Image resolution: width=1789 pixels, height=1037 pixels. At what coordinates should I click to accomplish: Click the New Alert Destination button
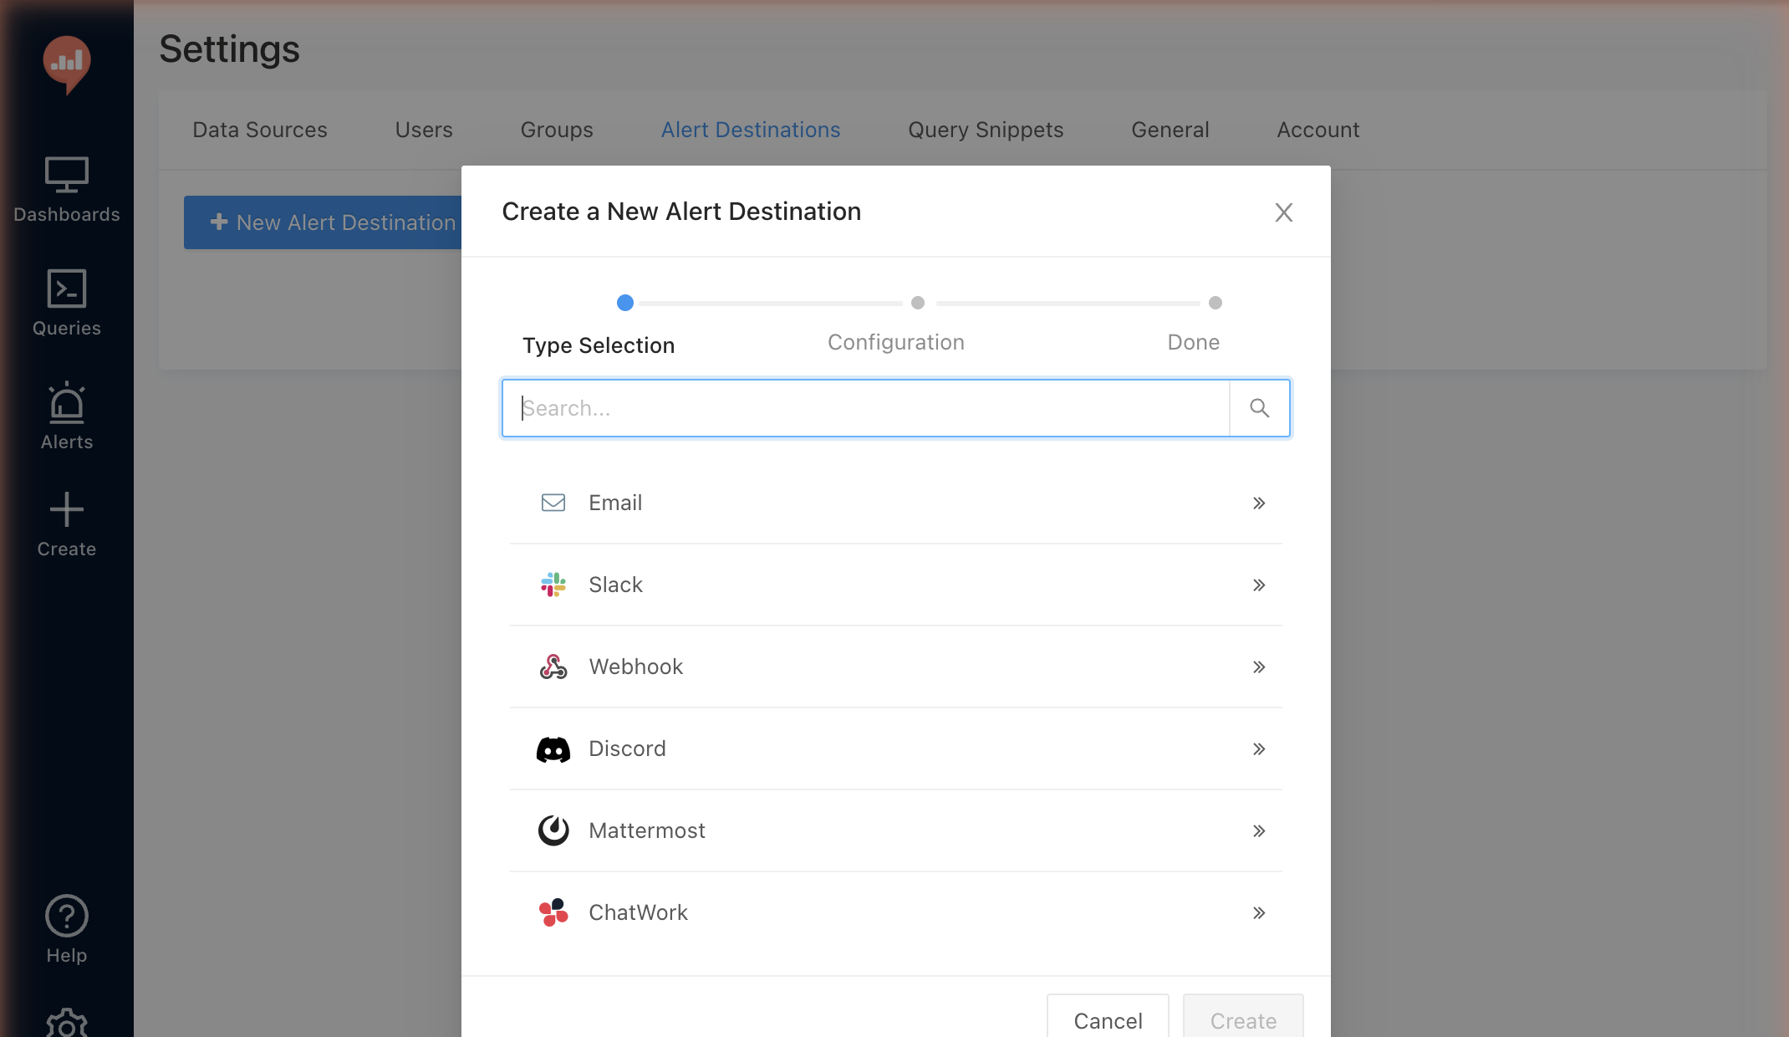(323, 222)
